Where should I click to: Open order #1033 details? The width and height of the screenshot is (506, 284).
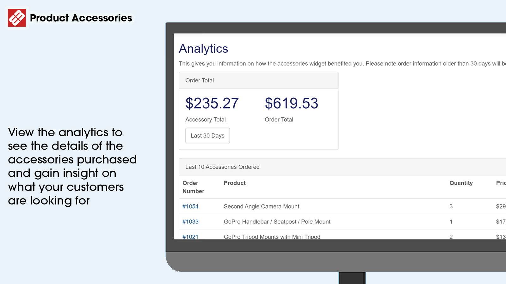[x=190, y=222]
